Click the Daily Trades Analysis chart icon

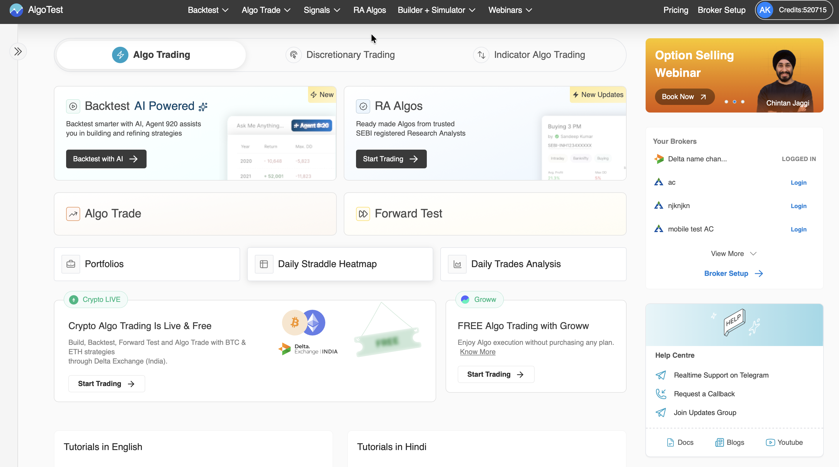(457, 264)
